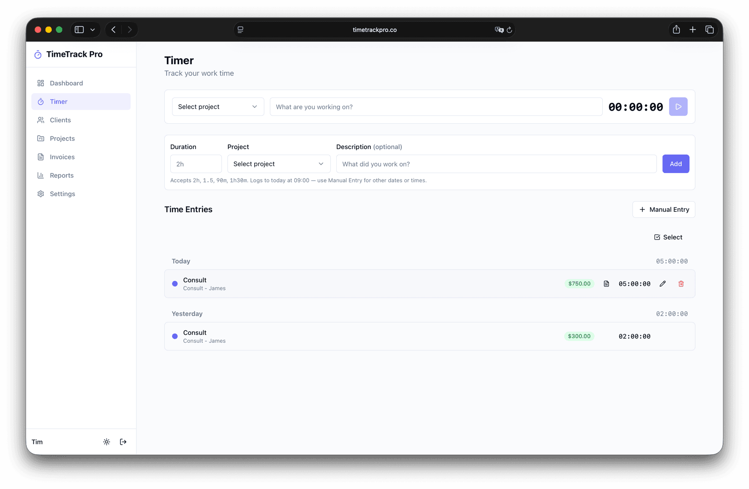Click the timetrackpro.co address bar
The image size is (749, 489).
coord(374,30)
